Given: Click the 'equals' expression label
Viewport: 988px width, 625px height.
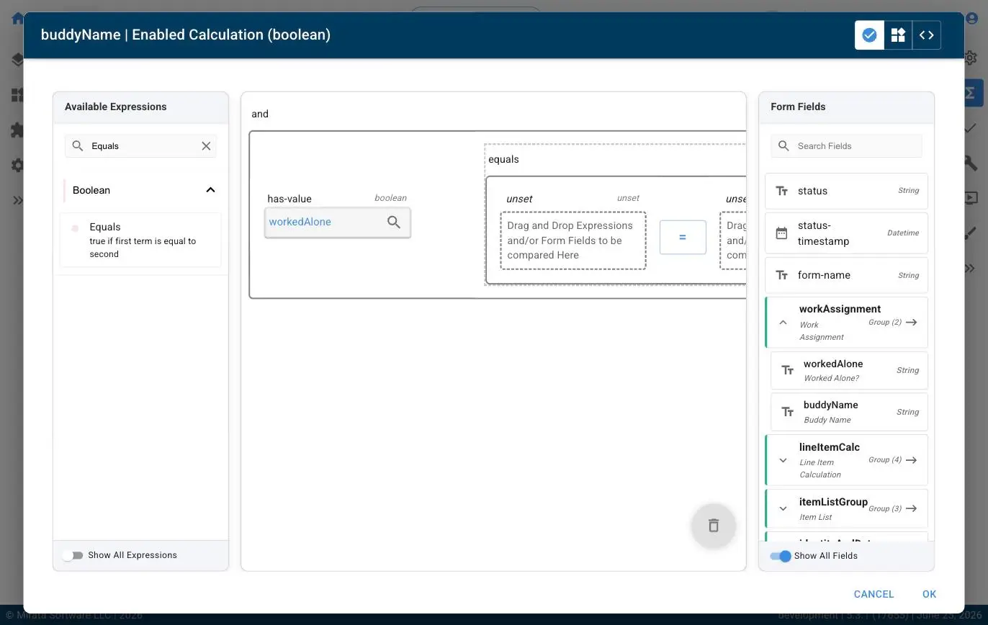Looking at the screenshot, I should (x=503, y=159).
